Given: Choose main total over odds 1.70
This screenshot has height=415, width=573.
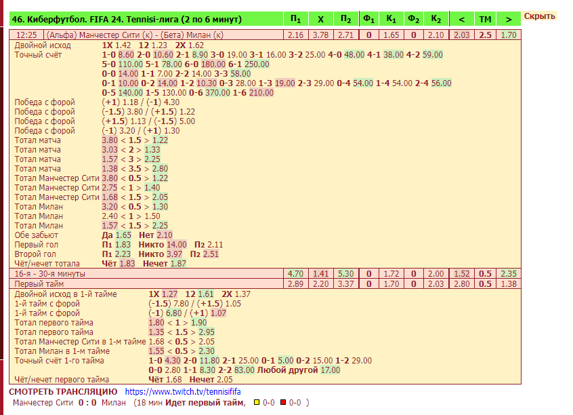Looking at the screenshot, I should pos(509,35).
